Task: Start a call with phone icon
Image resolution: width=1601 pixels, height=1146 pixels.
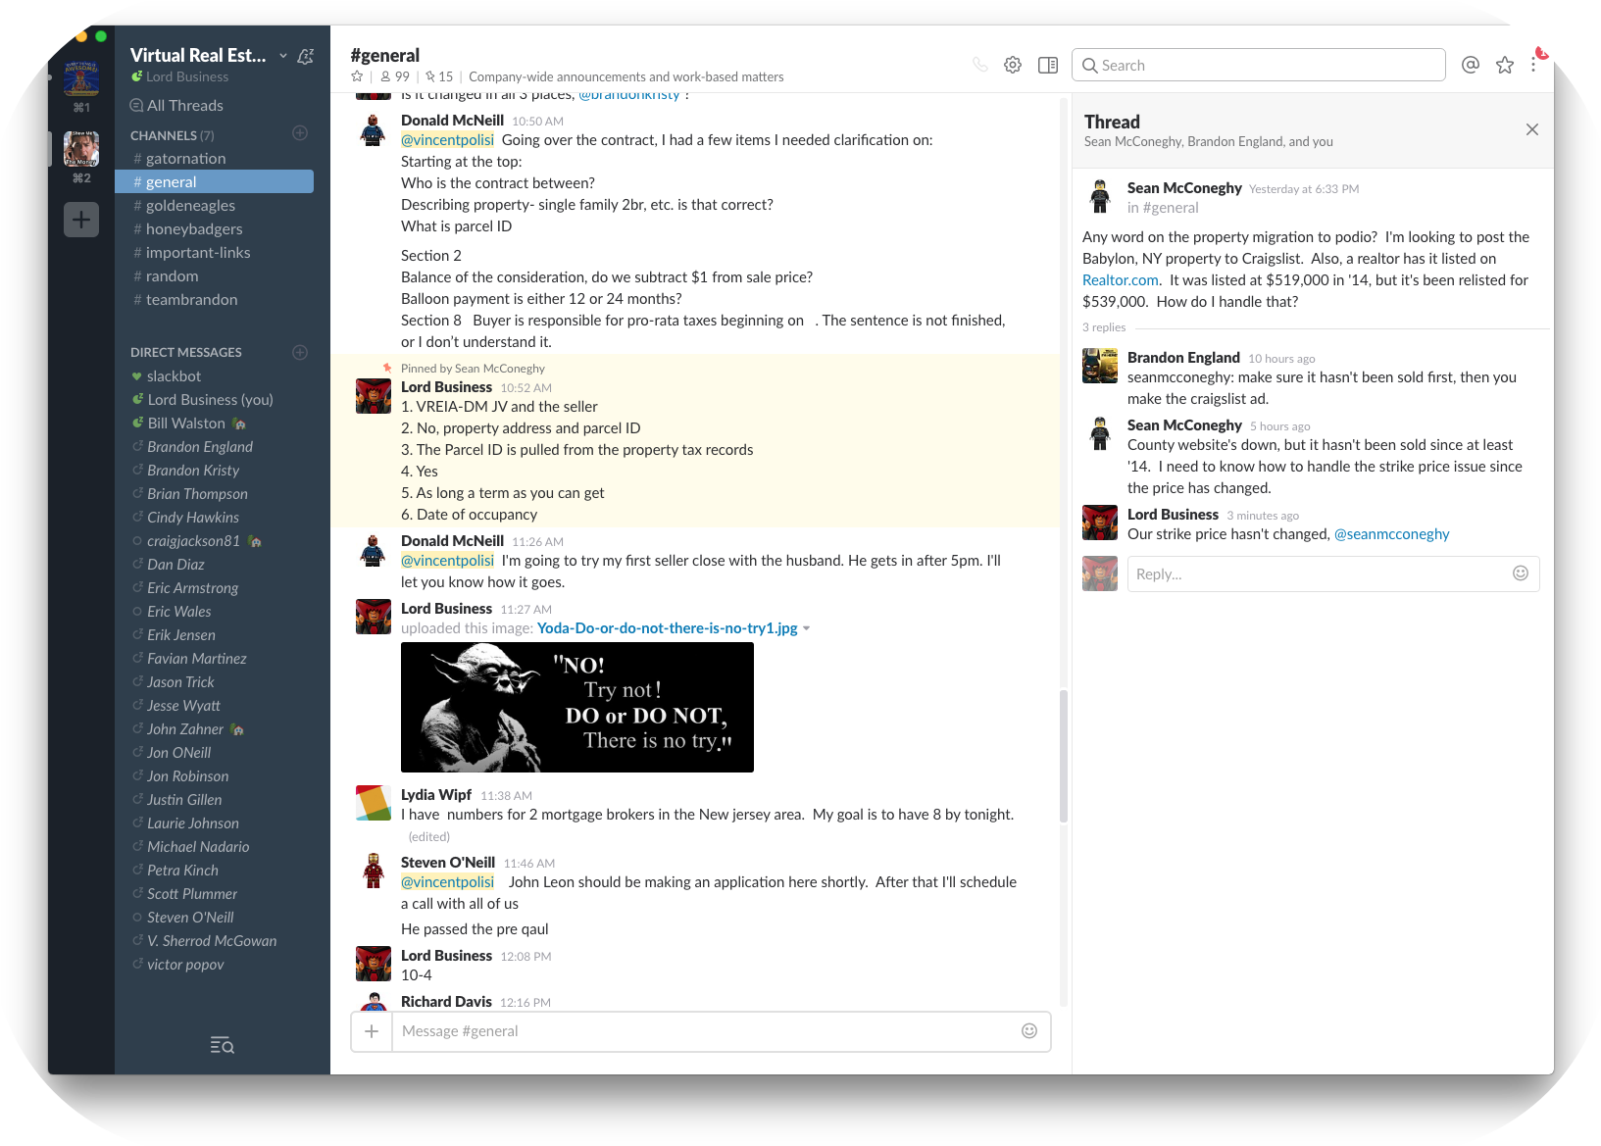Action: pyautogui.click(x=979, y=65)
